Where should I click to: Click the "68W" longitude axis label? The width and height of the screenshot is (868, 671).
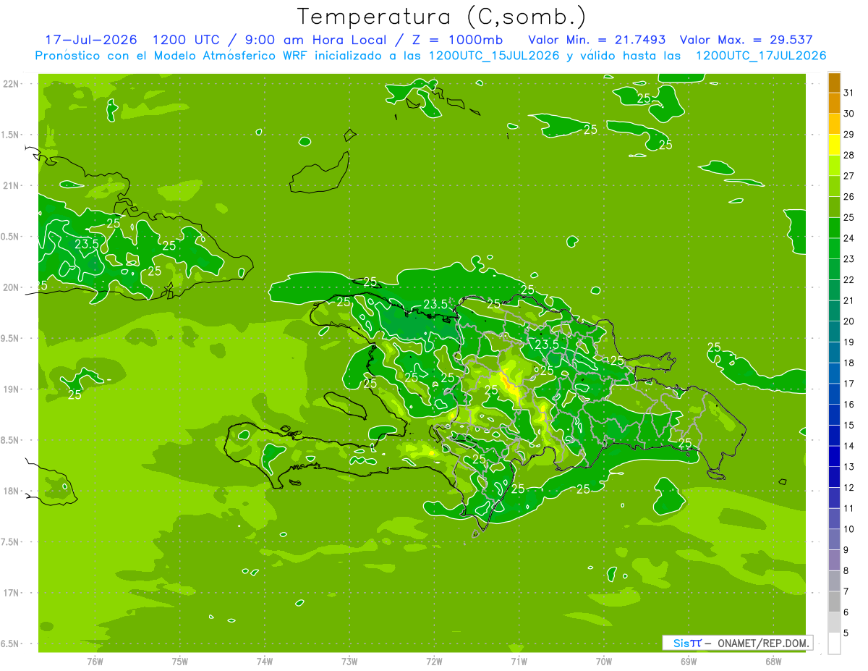(773, 662)
